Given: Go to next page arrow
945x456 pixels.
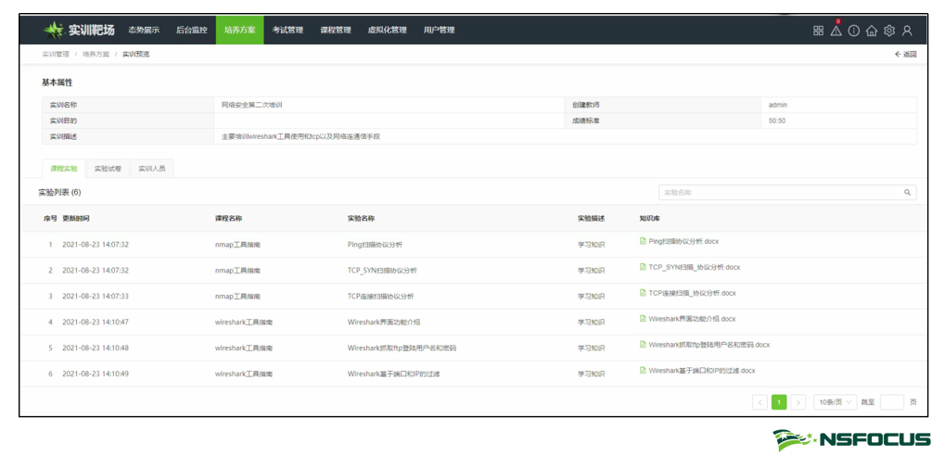Looking at the screenshot, I should coord(798,402).
